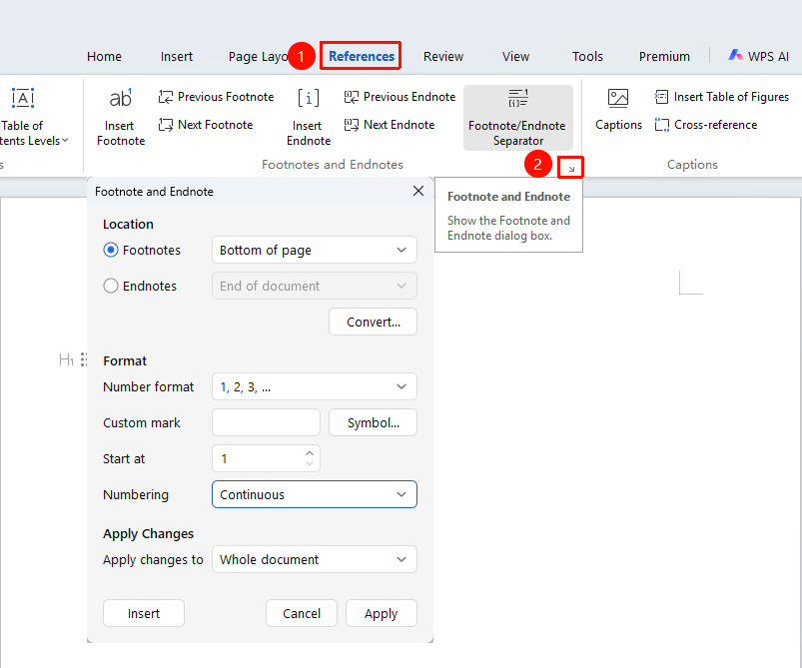The width and height of the screenshot is (802, 668).
Task: Expand the Number format dropdown
Action: (x=315, y=386)
